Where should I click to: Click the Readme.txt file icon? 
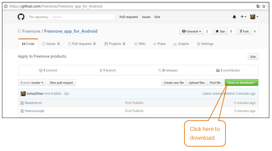[22, 103]
